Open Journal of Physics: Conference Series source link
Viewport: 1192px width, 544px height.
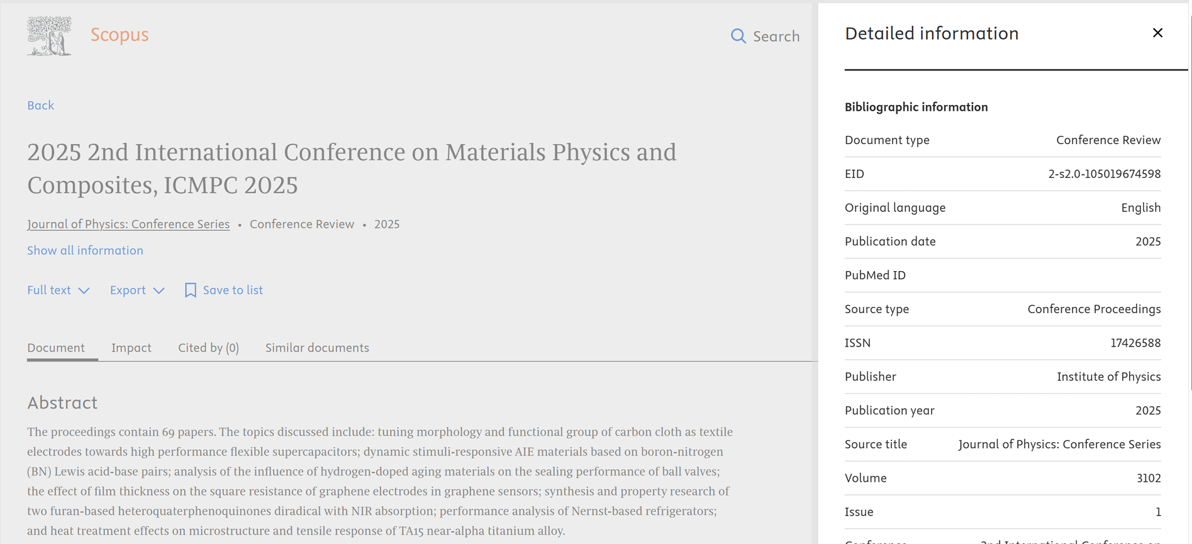[128, 225]
